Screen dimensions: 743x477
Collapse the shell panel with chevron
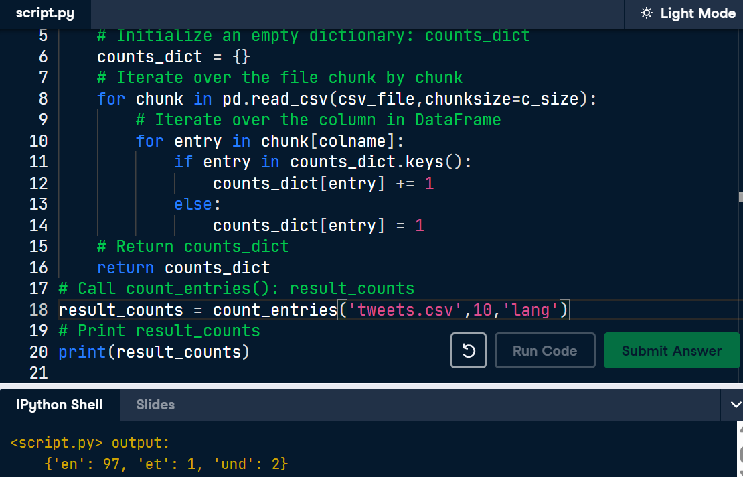coord(736,405)
